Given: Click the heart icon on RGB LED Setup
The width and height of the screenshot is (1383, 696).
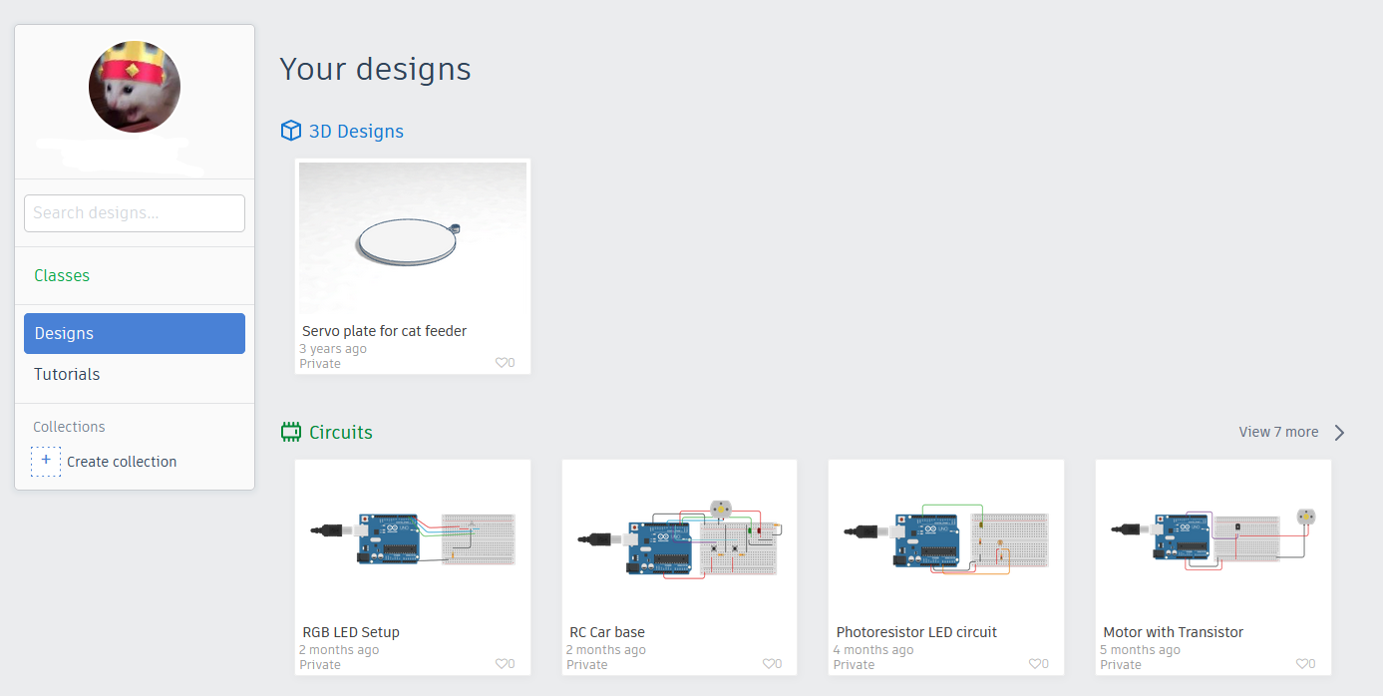Looking at the screenshot, I should 502,664.
